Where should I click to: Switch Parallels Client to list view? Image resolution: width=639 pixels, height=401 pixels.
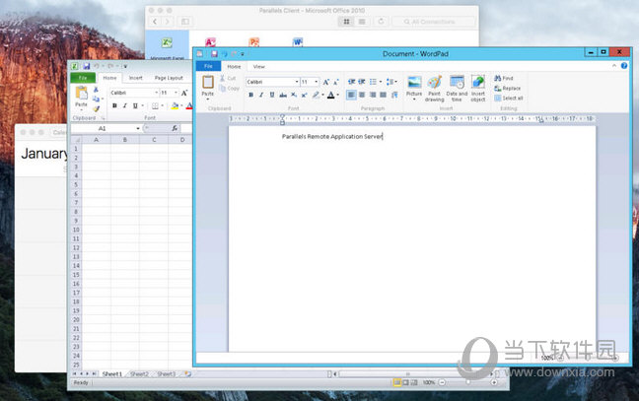tap(362, 22)
